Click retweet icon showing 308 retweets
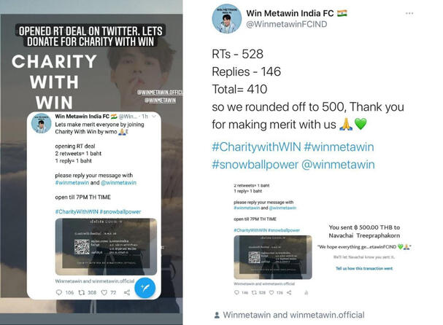443x325 pixels. pyautogui.click(x=81, y=292)
